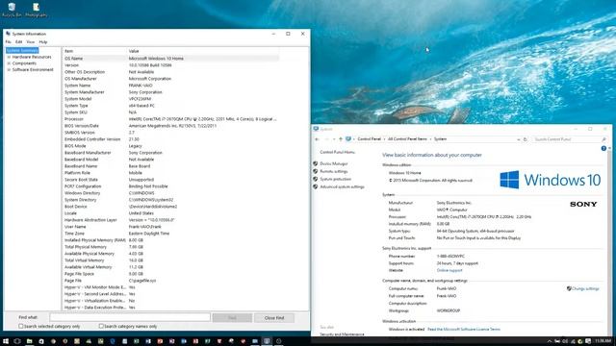The width and height of the screenshot is (616, 346).
Task: Select the Secure Boot State row
Action: click(x=171, y=180)
